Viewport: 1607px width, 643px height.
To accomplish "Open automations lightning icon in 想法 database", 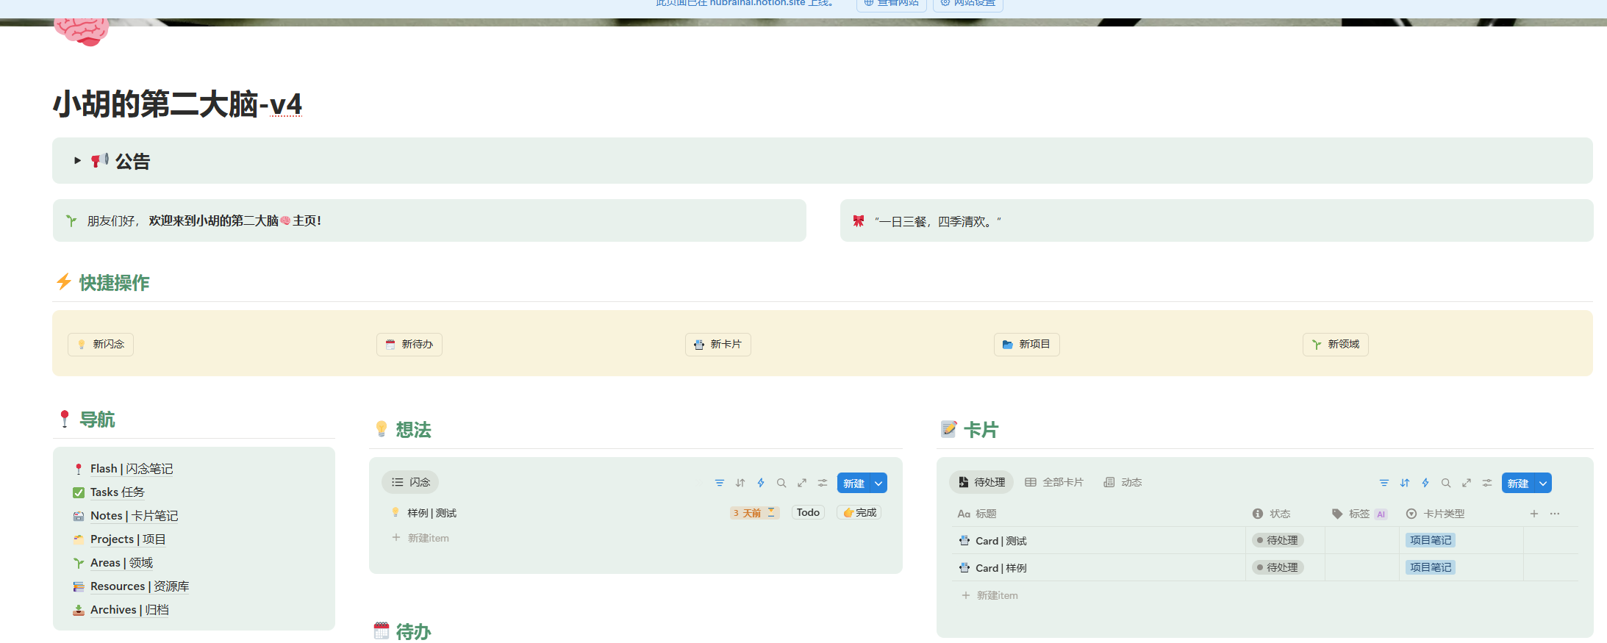I will 761,483.
